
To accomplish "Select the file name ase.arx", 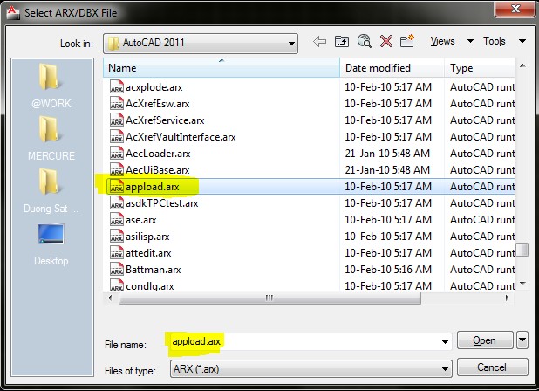I will [x=141, y=220].
